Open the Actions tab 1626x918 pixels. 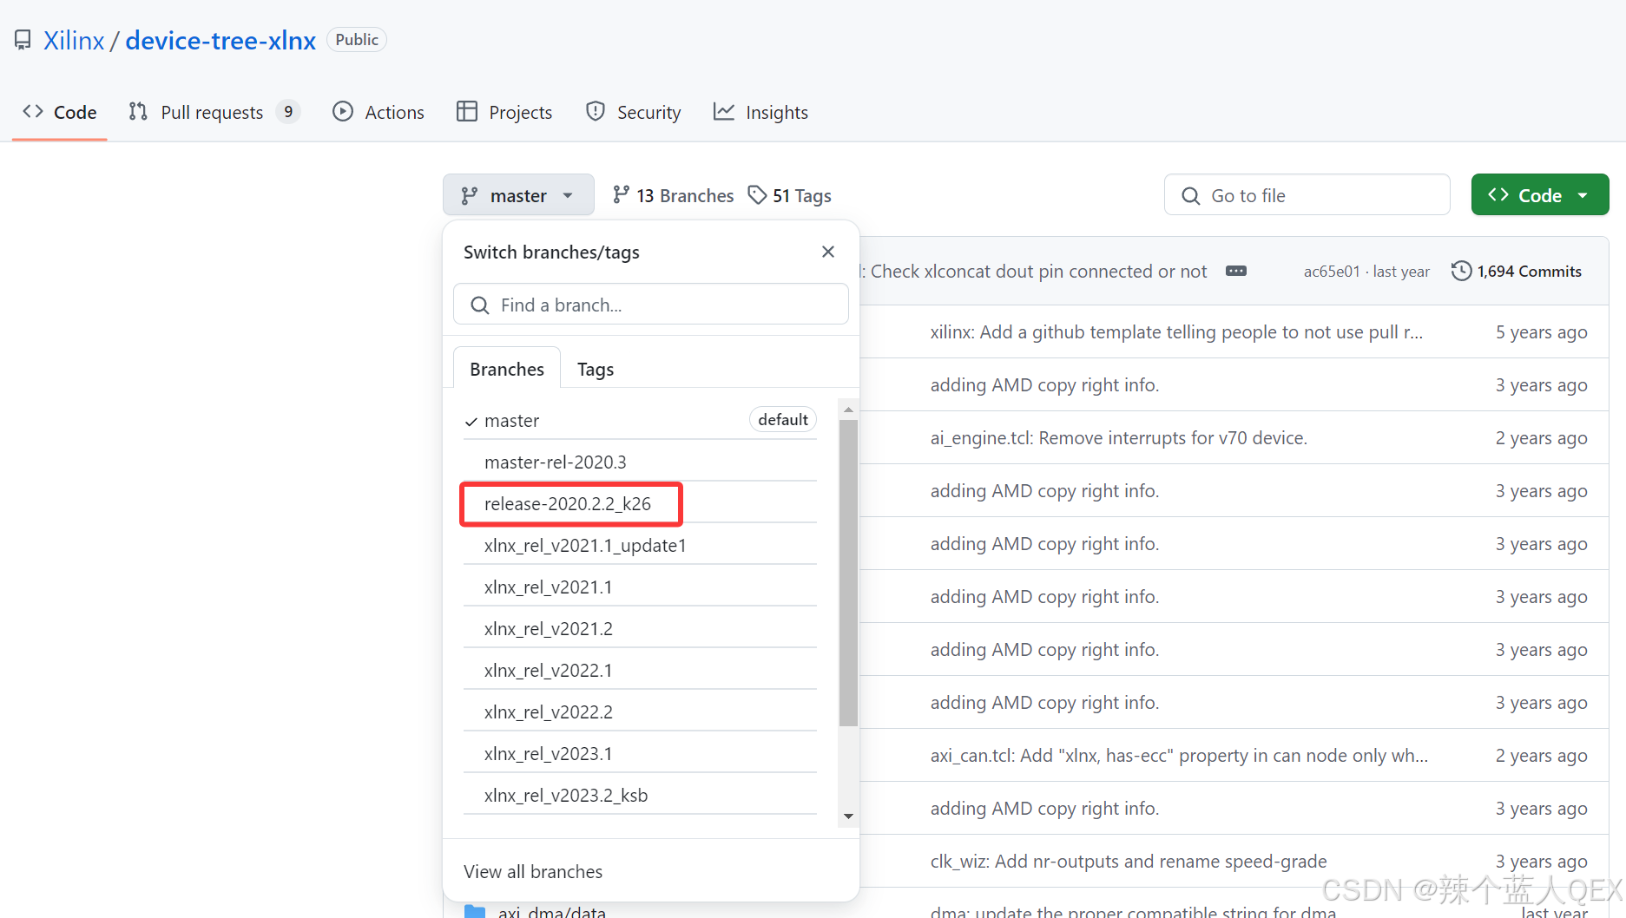(379, 112)
